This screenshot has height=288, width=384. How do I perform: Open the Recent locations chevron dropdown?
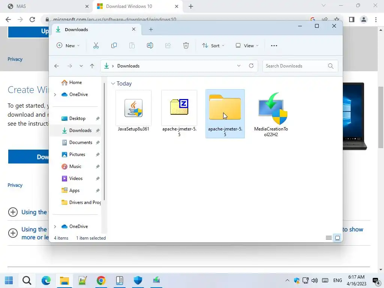(x=81, y=66)
